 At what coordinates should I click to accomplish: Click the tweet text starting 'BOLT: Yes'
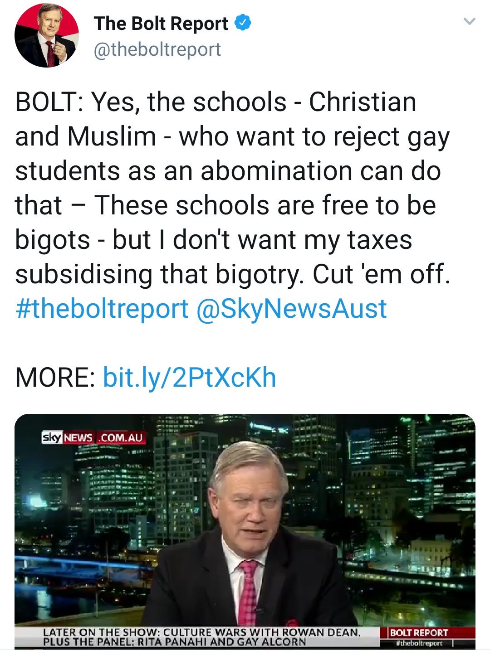tap(233, 188)
